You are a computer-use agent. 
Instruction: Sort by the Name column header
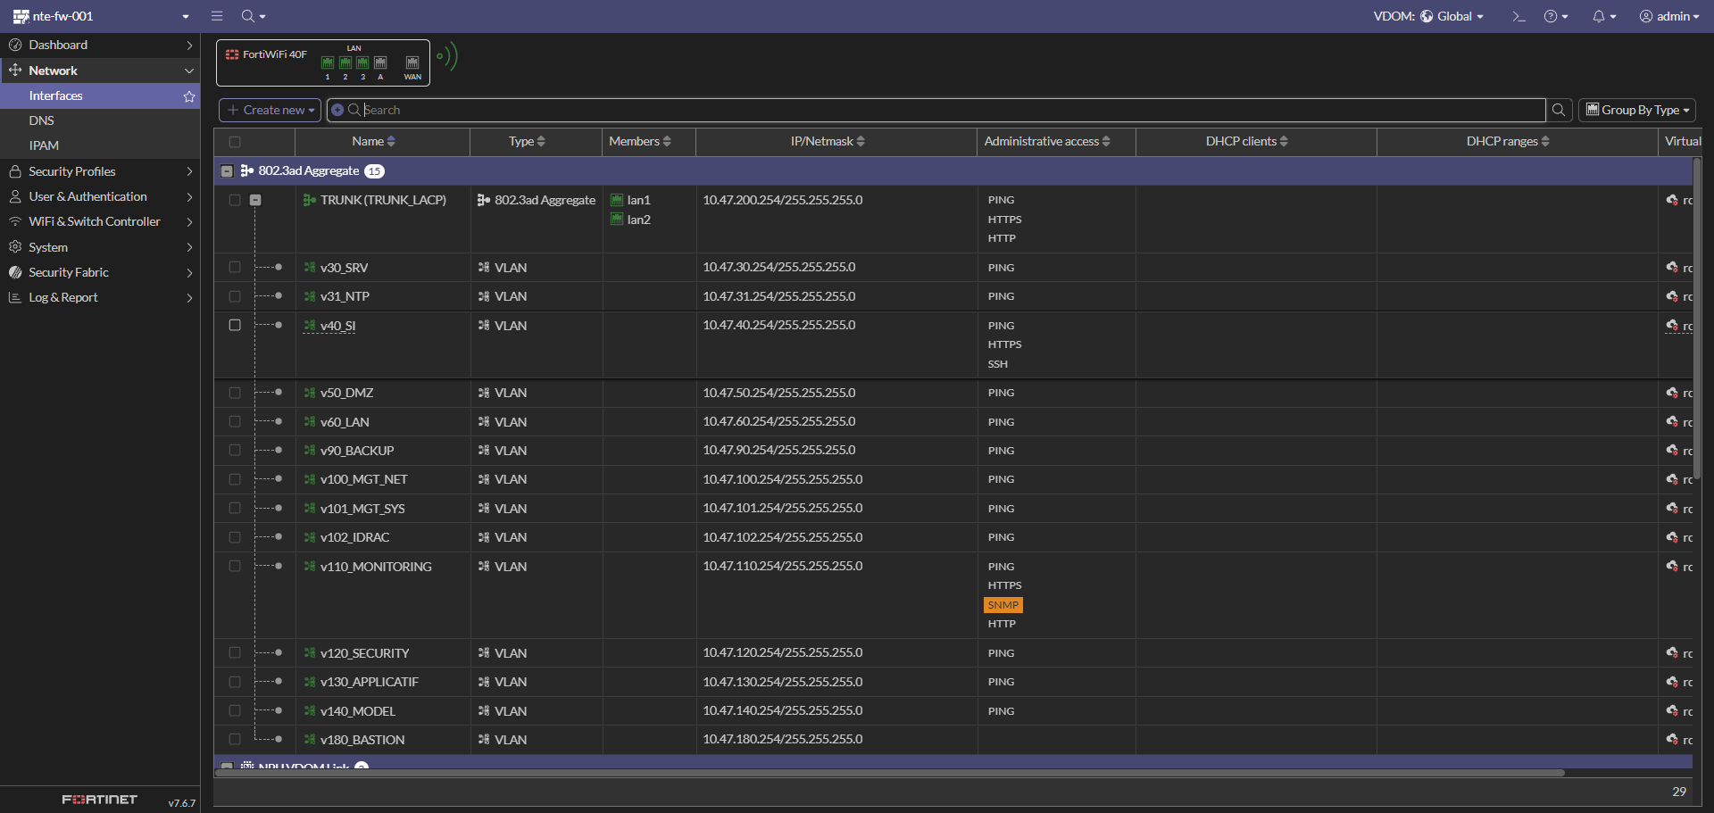coord(382,142)
